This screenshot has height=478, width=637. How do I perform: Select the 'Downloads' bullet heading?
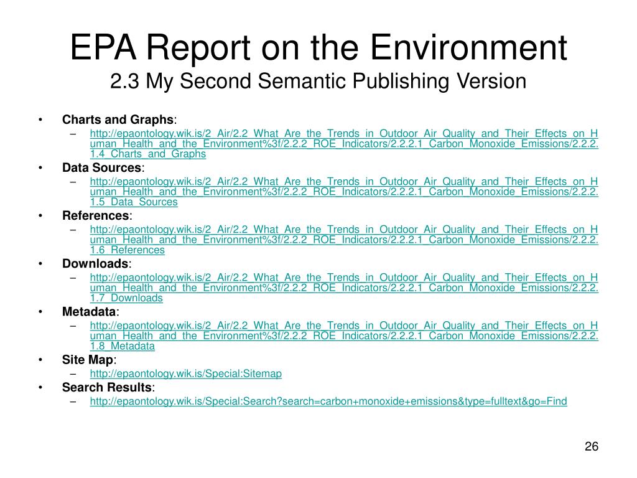click(x=96, y=263)
